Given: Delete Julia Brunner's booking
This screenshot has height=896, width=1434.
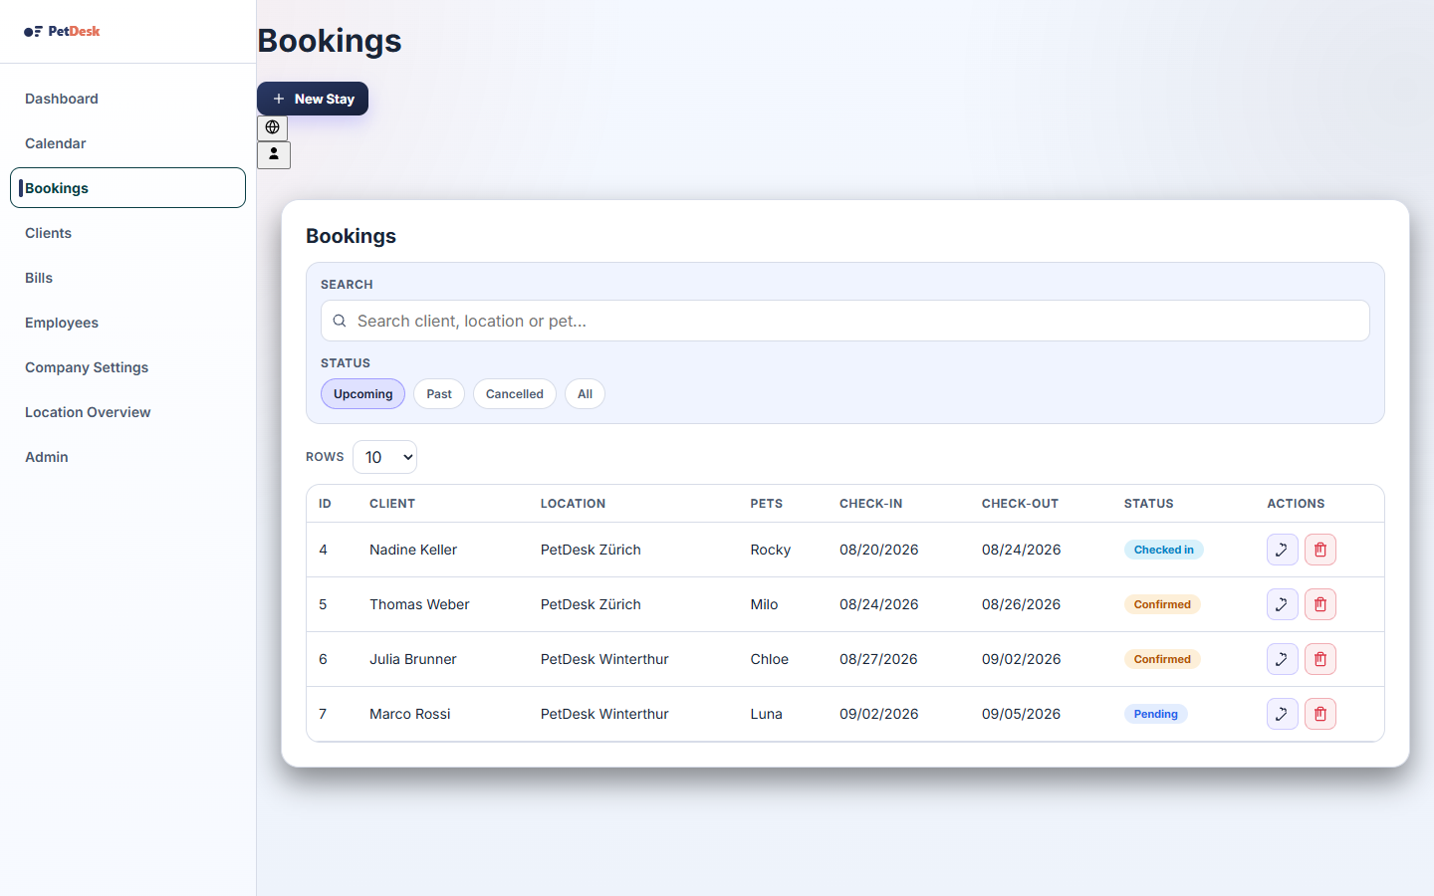Looking at the screenshot, I should tap(1319, 659).
